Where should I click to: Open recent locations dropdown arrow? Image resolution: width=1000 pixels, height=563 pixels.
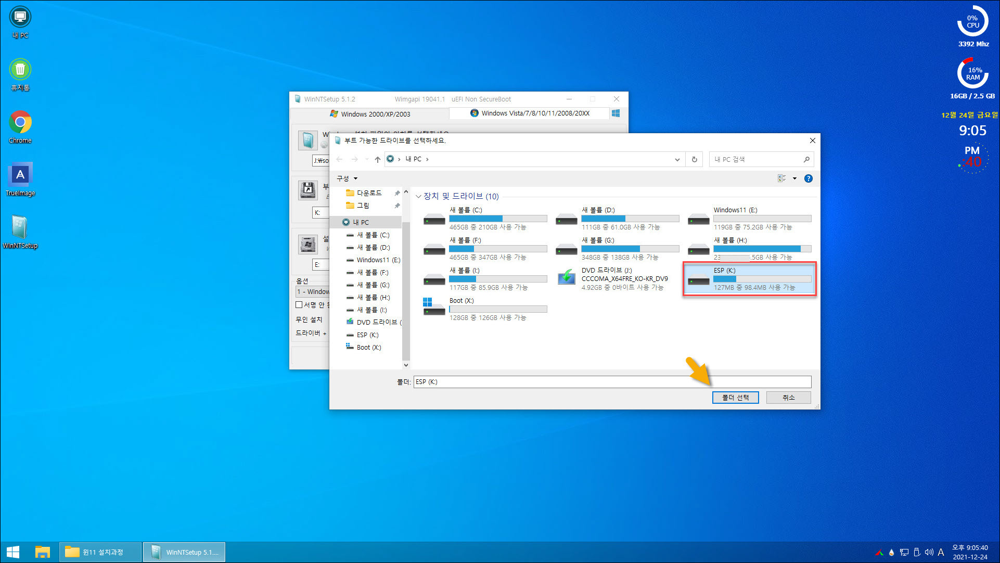pos(367,159)
